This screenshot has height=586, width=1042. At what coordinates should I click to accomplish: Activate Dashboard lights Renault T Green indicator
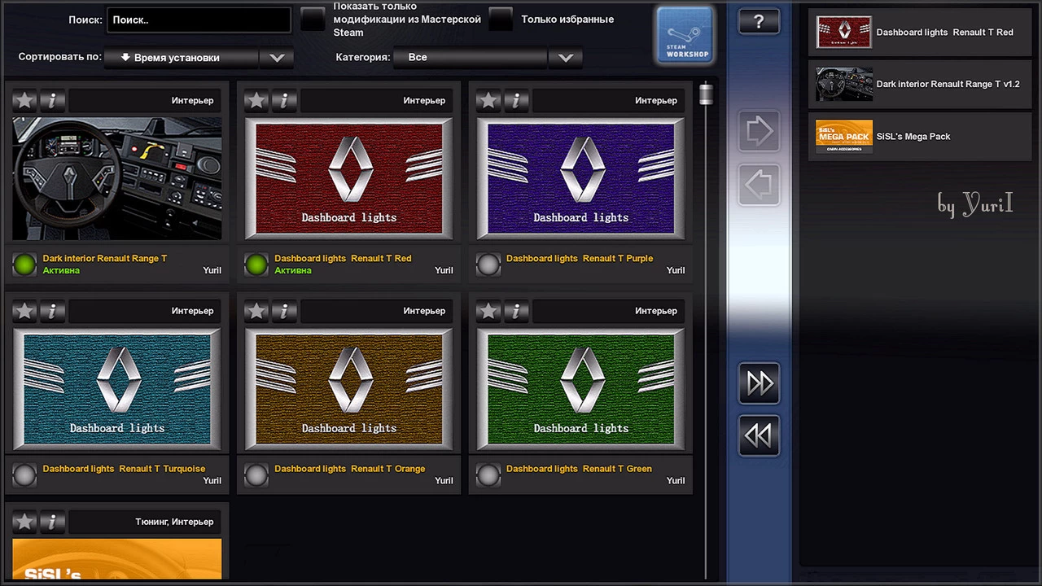point(488,475)
